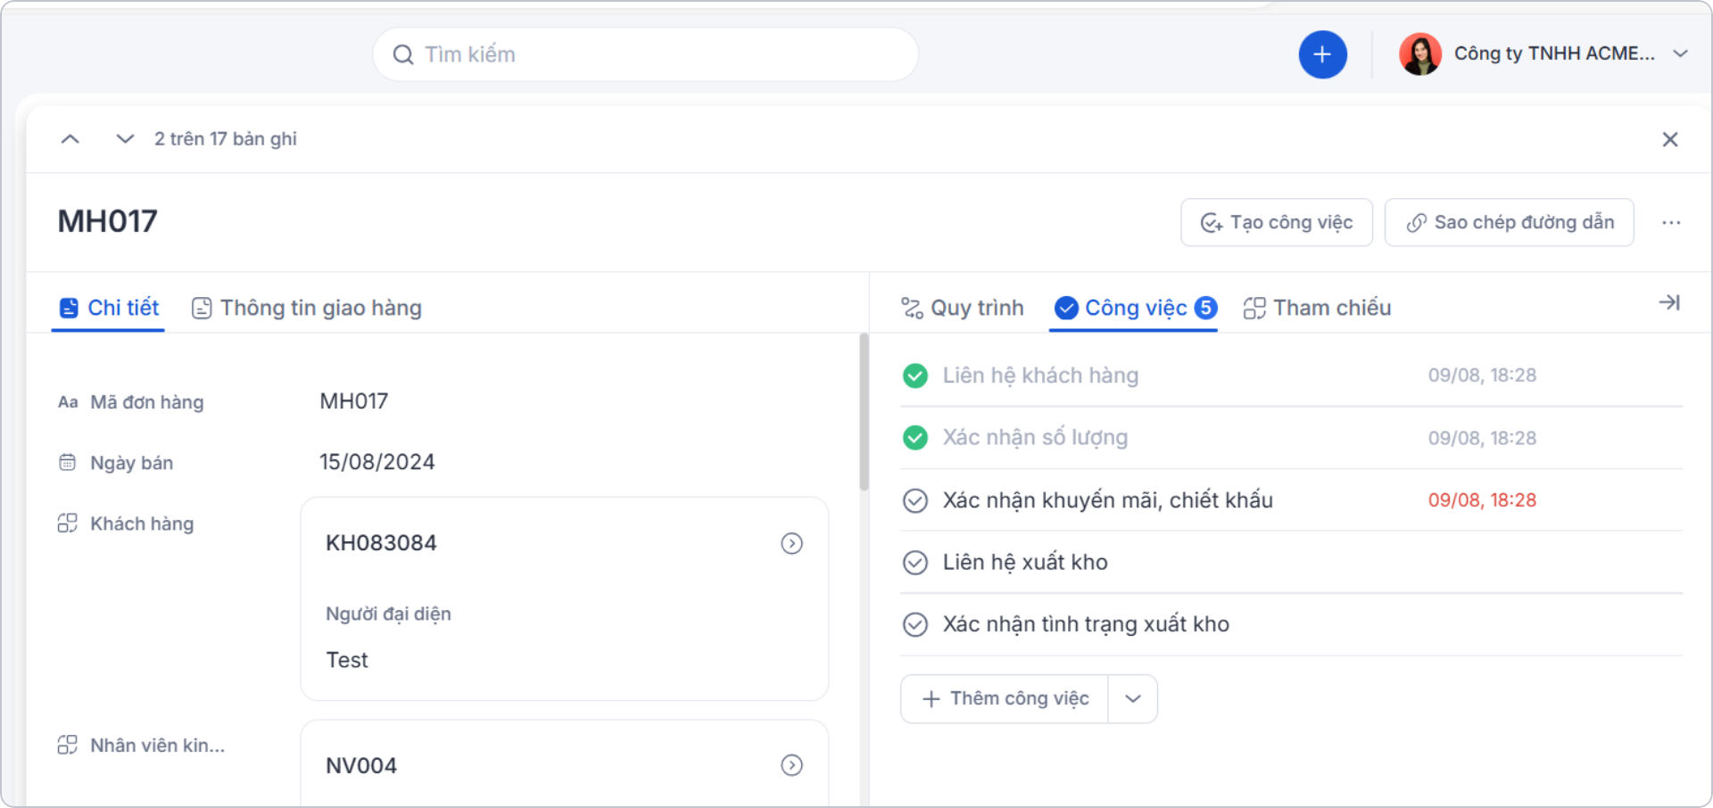
Task: Click the overdue red date 09/08, 18:28
Action: coord(1482,500)
